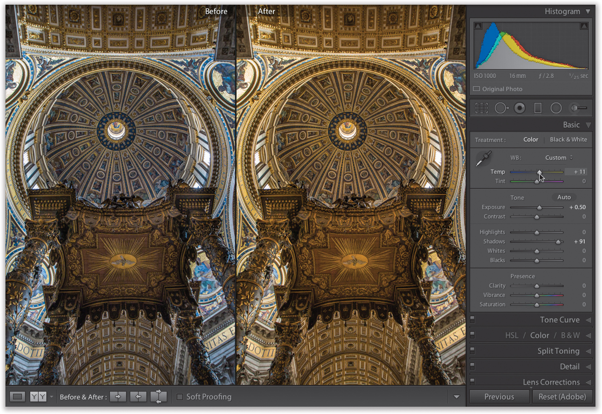
Task: Choose the Color treatment
Action: 531,139
